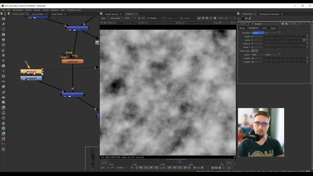Click the timeline frame indicator marker

coord(180,162)
